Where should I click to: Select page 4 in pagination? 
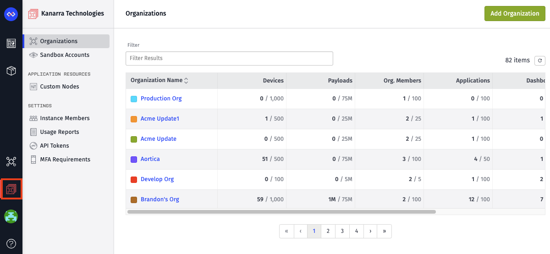[357, 232]
